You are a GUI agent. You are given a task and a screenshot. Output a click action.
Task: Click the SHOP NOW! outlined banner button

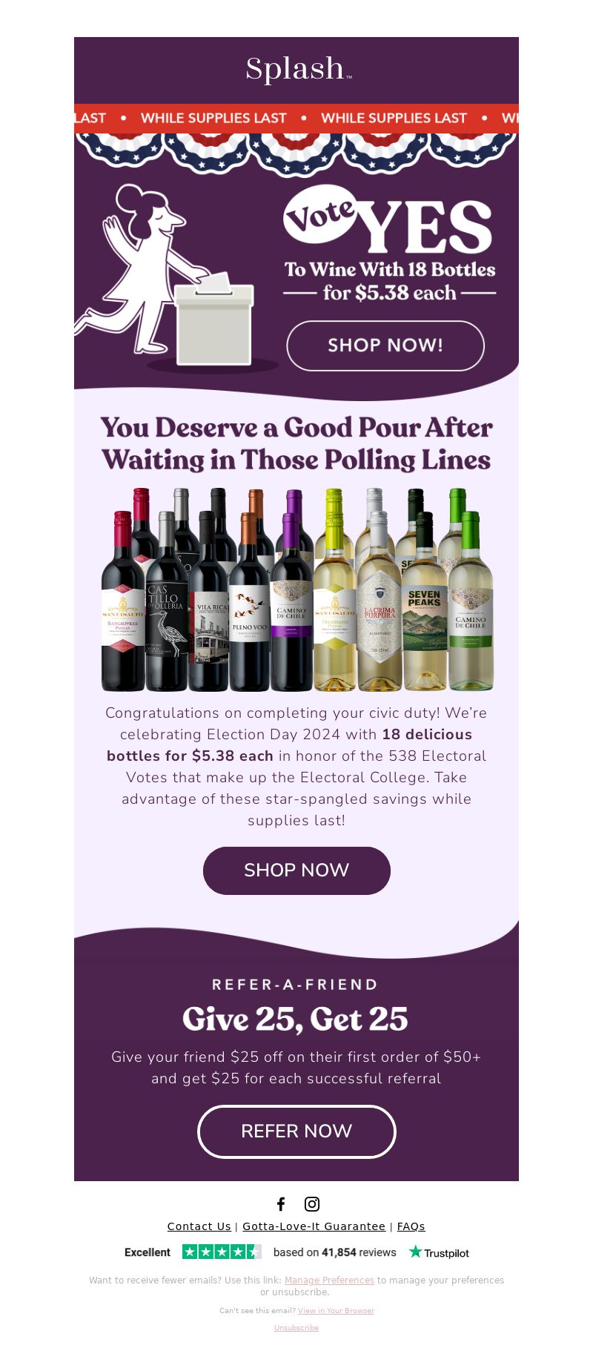click(x=385, y=346)
